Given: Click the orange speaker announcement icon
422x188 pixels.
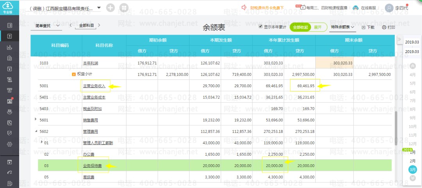Looking at the screenshot, I should tap(244, 7).
